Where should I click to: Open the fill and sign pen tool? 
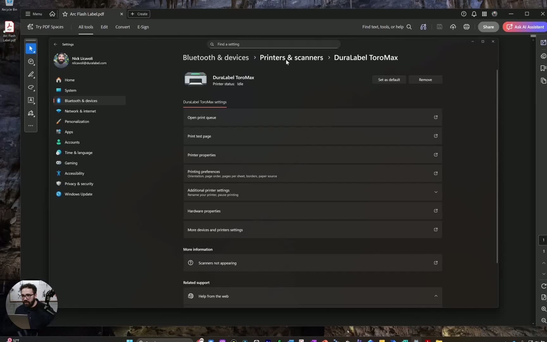click(x=31, y=113)
